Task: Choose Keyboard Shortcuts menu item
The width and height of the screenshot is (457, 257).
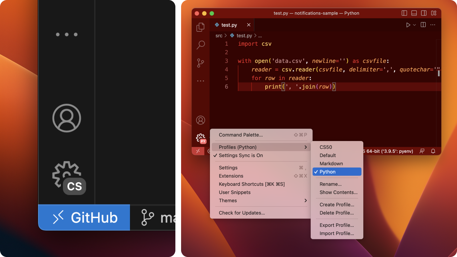Action: (252, 184)
